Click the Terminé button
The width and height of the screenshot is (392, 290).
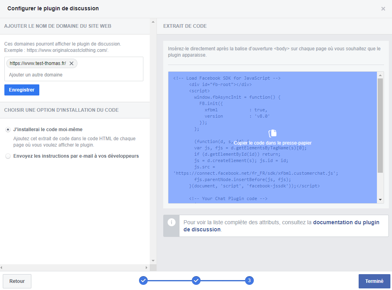pyautogui.click(x=374, y=281)
